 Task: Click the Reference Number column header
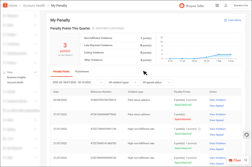[x=101, y=92]
